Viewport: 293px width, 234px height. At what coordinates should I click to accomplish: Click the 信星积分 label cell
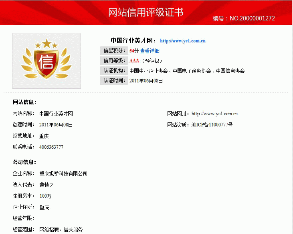coord(113,51)
